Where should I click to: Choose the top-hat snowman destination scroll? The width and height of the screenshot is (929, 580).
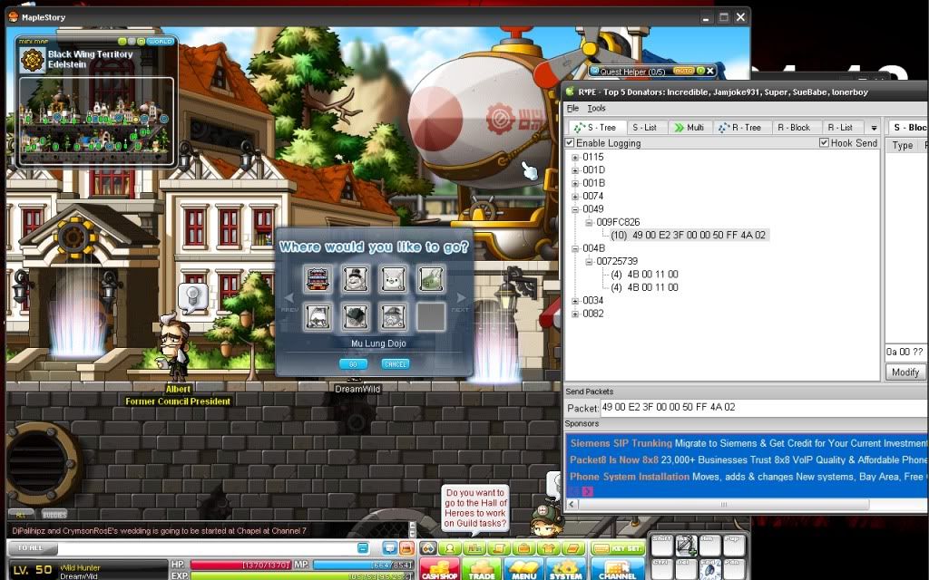tap(356, 278)
